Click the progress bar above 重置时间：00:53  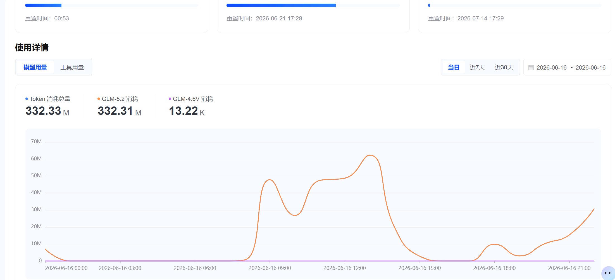coord(112,5)
